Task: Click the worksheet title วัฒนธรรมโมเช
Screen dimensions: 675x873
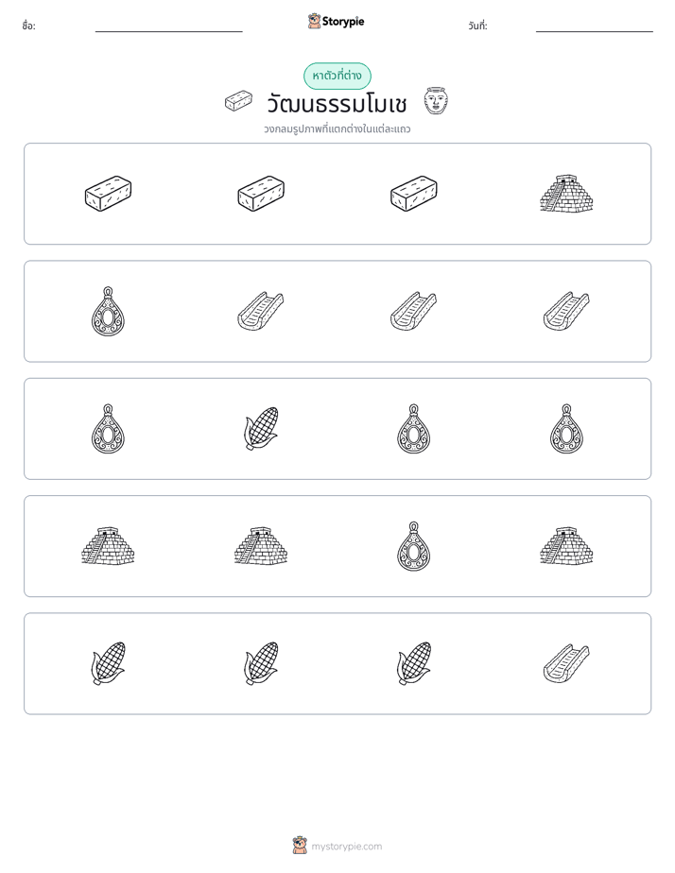Action: tap(337, 104)
